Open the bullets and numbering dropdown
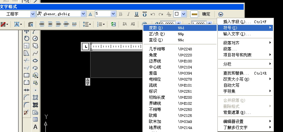 click(101, 24)
